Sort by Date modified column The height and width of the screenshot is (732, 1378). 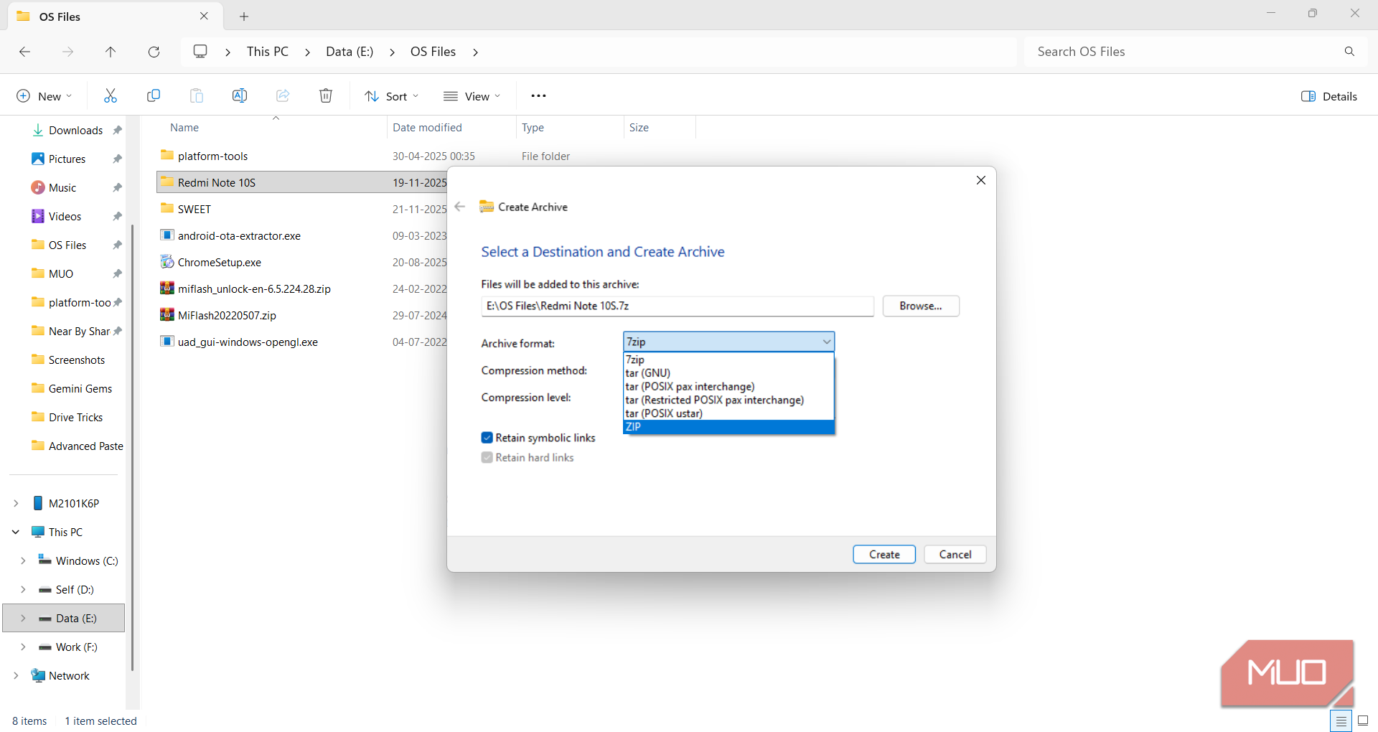coord(427,127)
